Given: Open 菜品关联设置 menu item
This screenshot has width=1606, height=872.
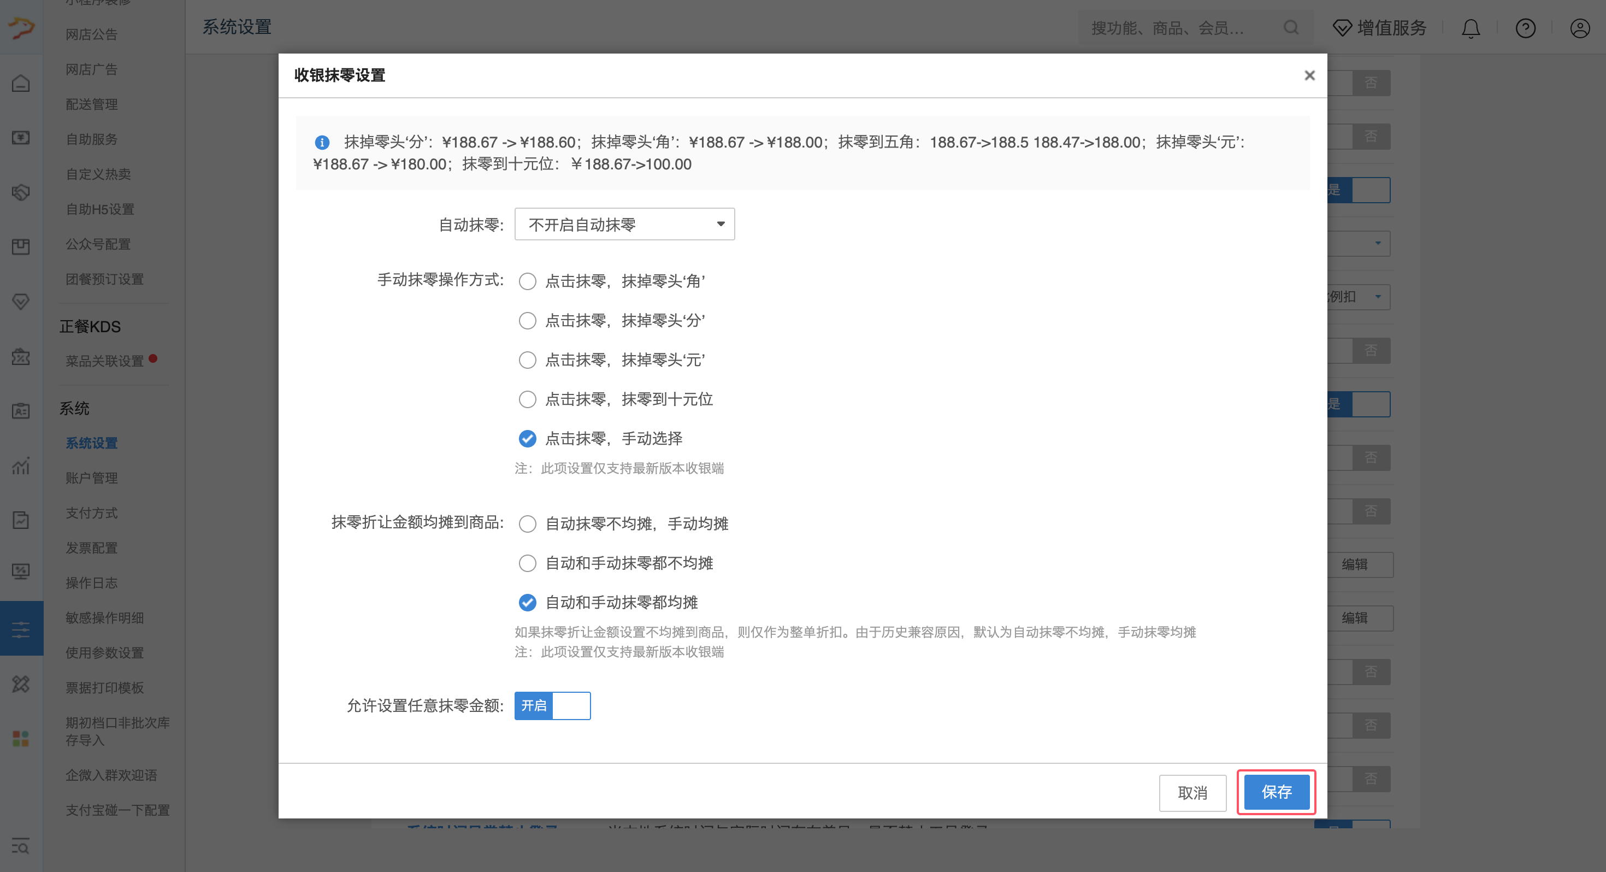Looking at the screenshot, I should (x=105, y=361).
